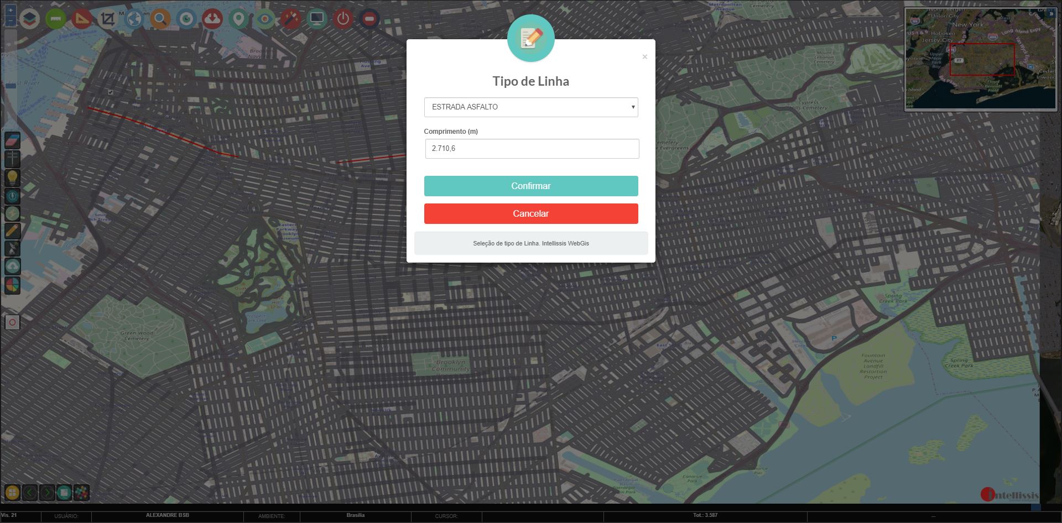Open the magnifier search tool
Viewport: 1062px width, 523px height.
160,19
